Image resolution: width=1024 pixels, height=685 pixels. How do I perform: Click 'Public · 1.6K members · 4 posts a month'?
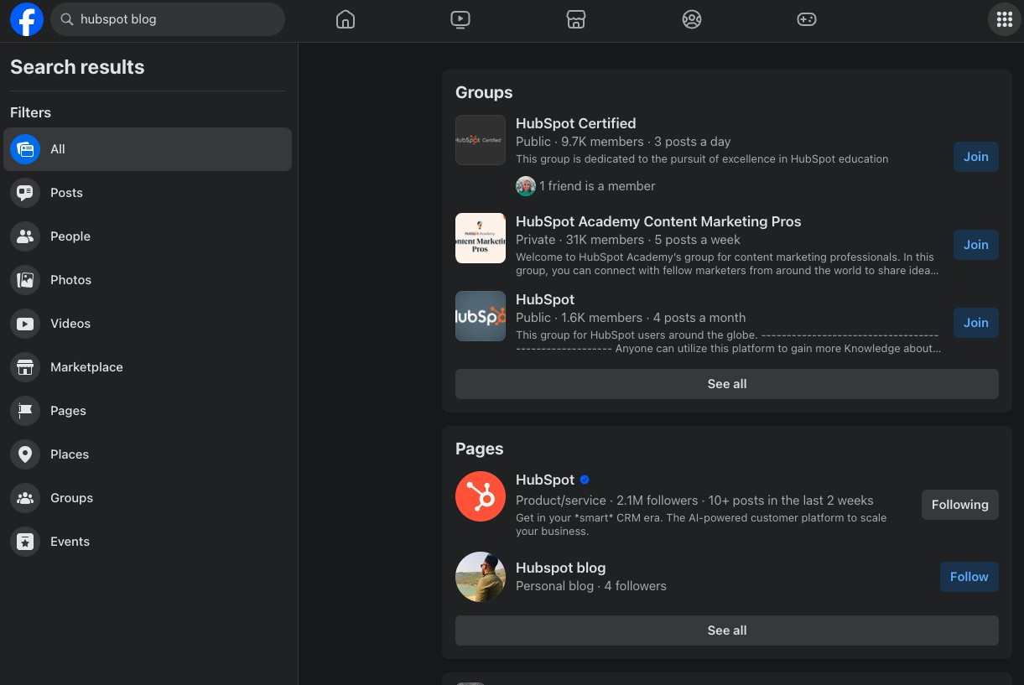pyautogui.click(x=631, y=318)
